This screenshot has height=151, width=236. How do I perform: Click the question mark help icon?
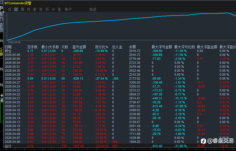[1, 19]
